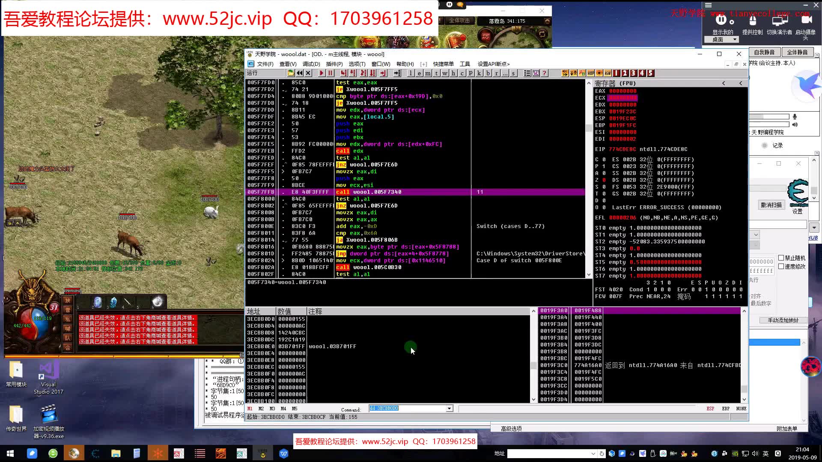Switch to M2 command tab
The width and height of the screenshot is (822, 462).
pyautogui.click(x=261, y=409)
